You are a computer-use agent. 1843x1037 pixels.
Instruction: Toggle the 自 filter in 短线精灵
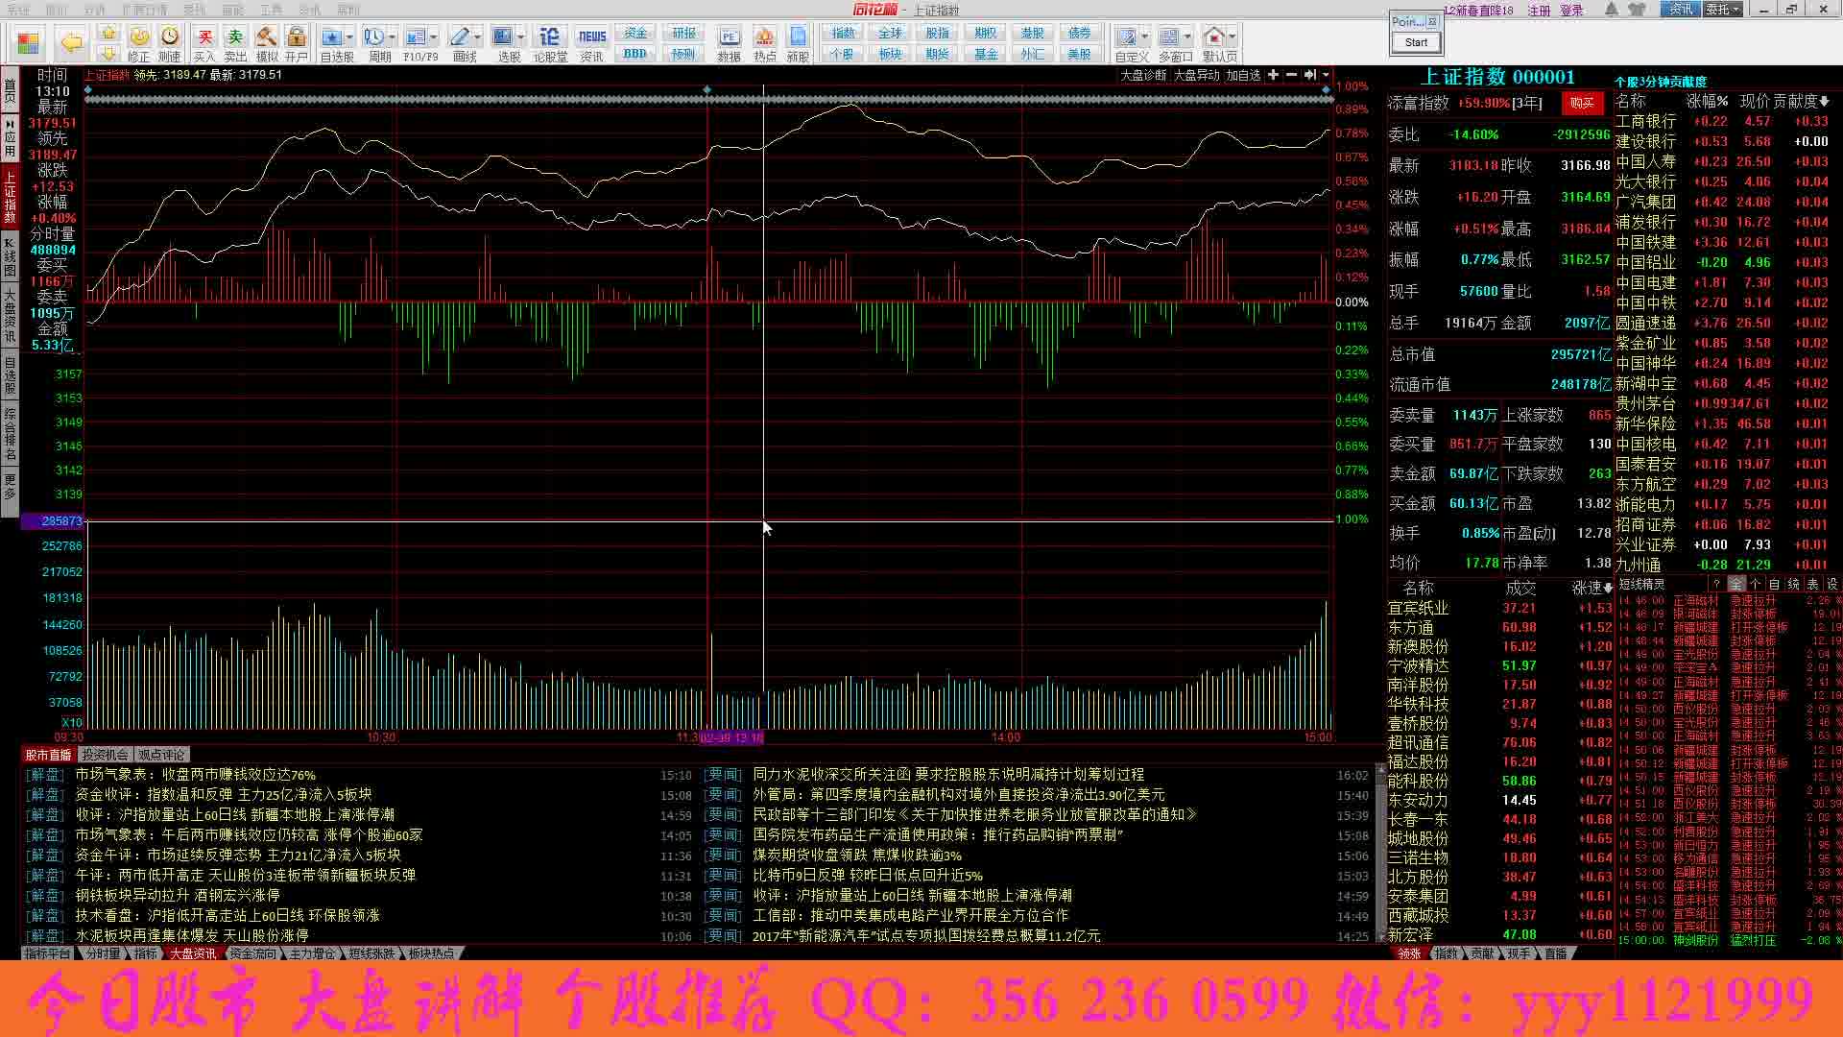[x=1774, y=584]
